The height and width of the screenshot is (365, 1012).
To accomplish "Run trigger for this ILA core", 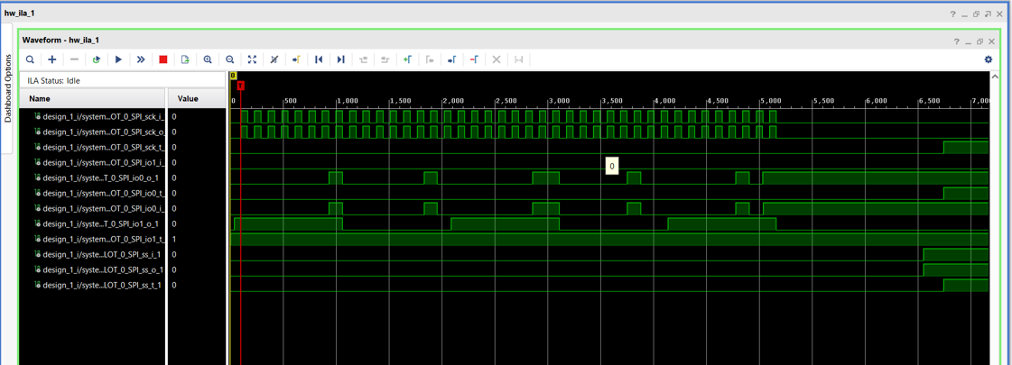I will (118, 59).
